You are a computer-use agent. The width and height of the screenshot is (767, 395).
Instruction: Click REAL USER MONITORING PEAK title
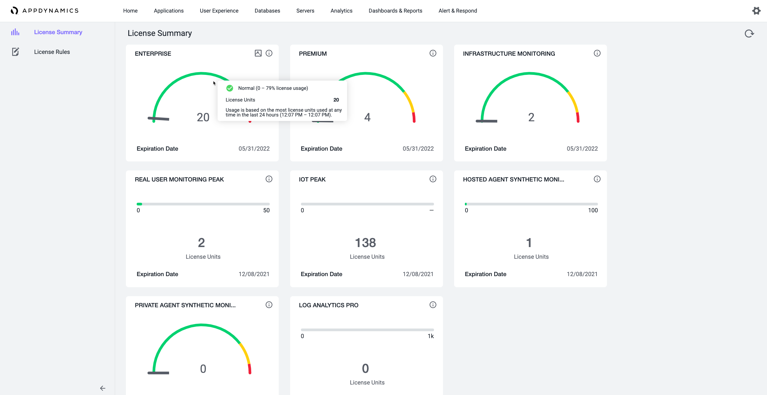click(x=179, y=179)
